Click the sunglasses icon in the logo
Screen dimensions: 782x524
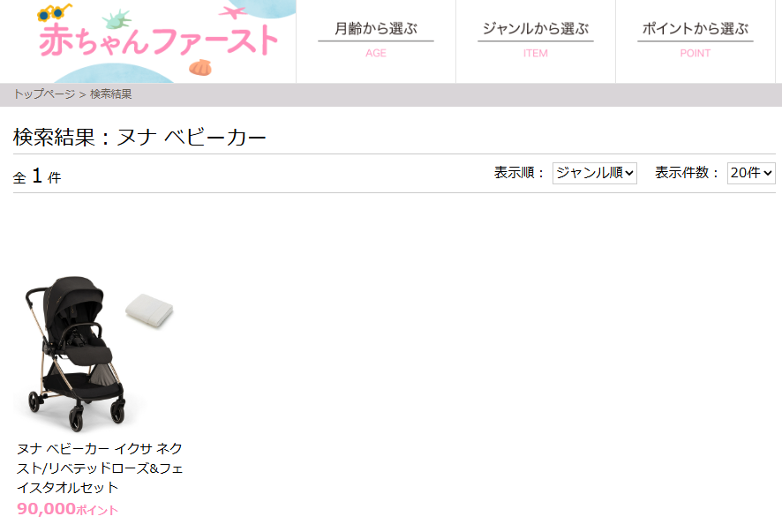pos(54,12)
